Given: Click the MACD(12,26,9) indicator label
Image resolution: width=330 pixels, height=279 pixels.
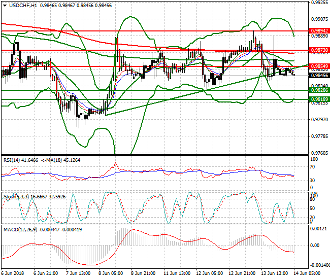Looking at the screenshot, I should coord(20,230).
